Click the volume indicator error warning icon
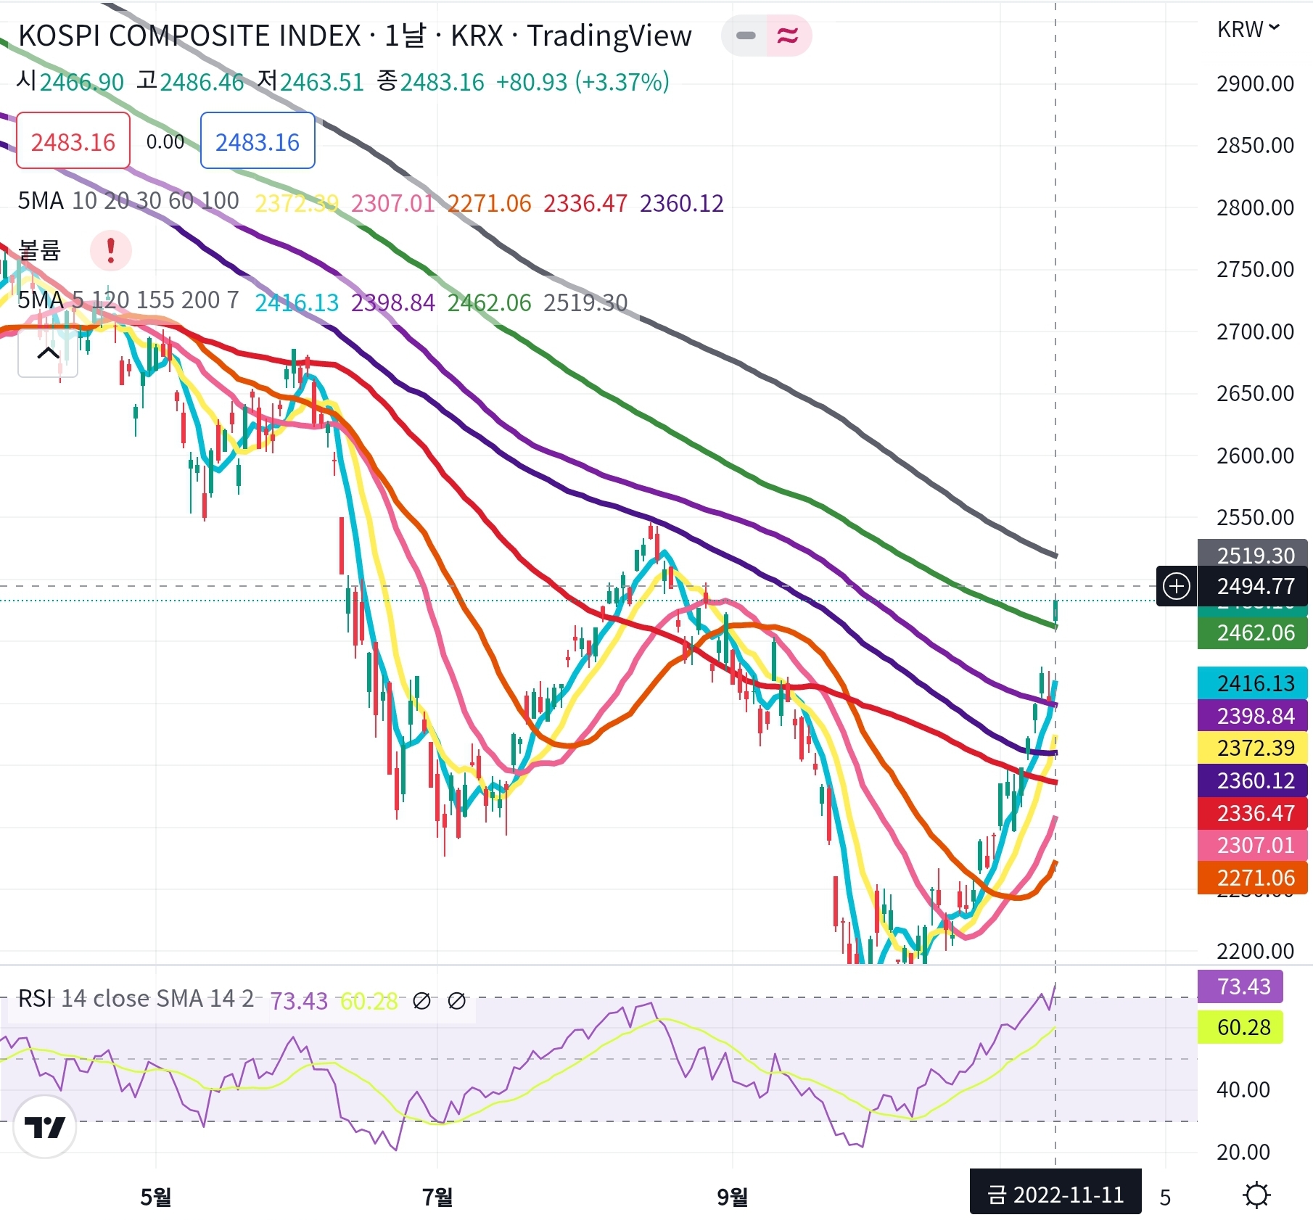This screenshot has width=1313, height=1220. click(110, 250)
